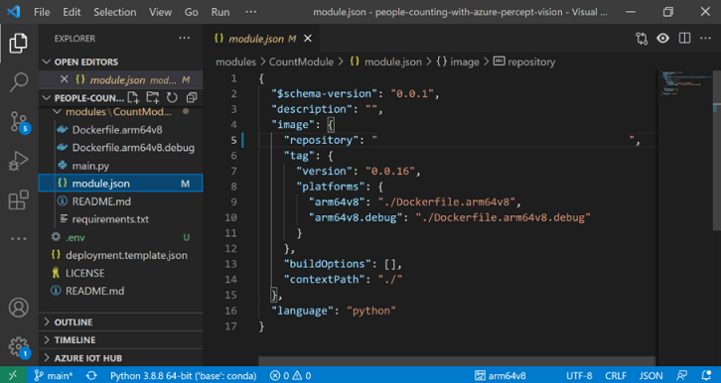This screenshot has height=383, width=721.
Task: Open the Manage gear settings icon
Action: tap(19, 347)
